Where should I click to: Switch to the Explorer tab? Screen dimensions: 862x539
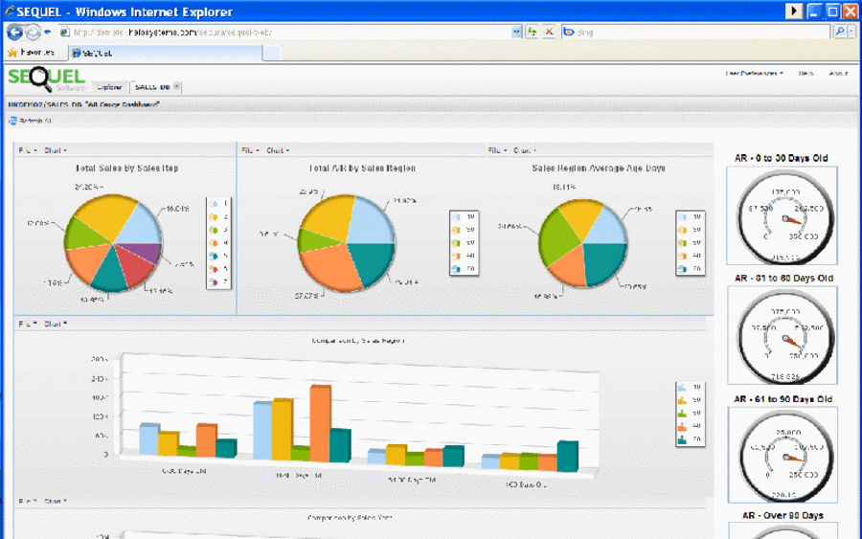pyautogui.click(x=109, y=87)
